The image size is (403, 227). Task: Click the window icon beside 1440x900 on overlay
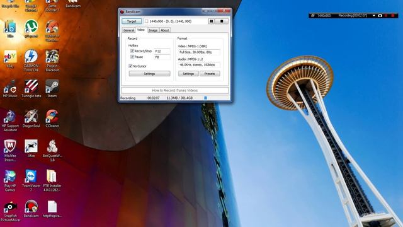point(312,16)
